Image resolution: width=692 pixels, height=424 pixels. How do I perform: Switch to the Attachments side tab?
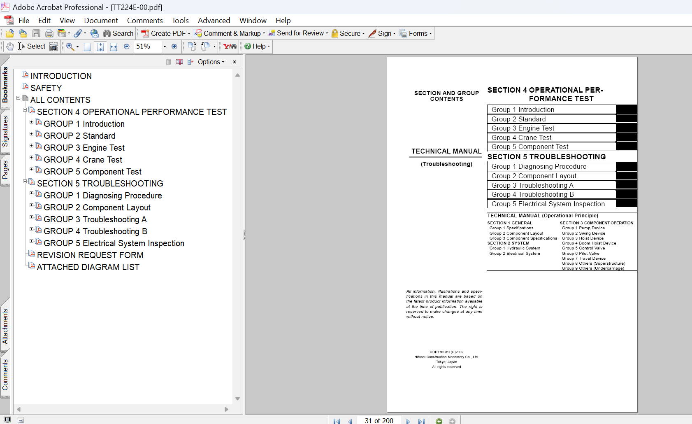pyautogui.click(x=5, y=326)
